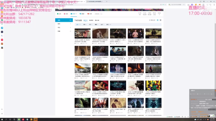Open the 动态 tab with pink icon
Screen dimensions: 216x121
coord(66,14)
